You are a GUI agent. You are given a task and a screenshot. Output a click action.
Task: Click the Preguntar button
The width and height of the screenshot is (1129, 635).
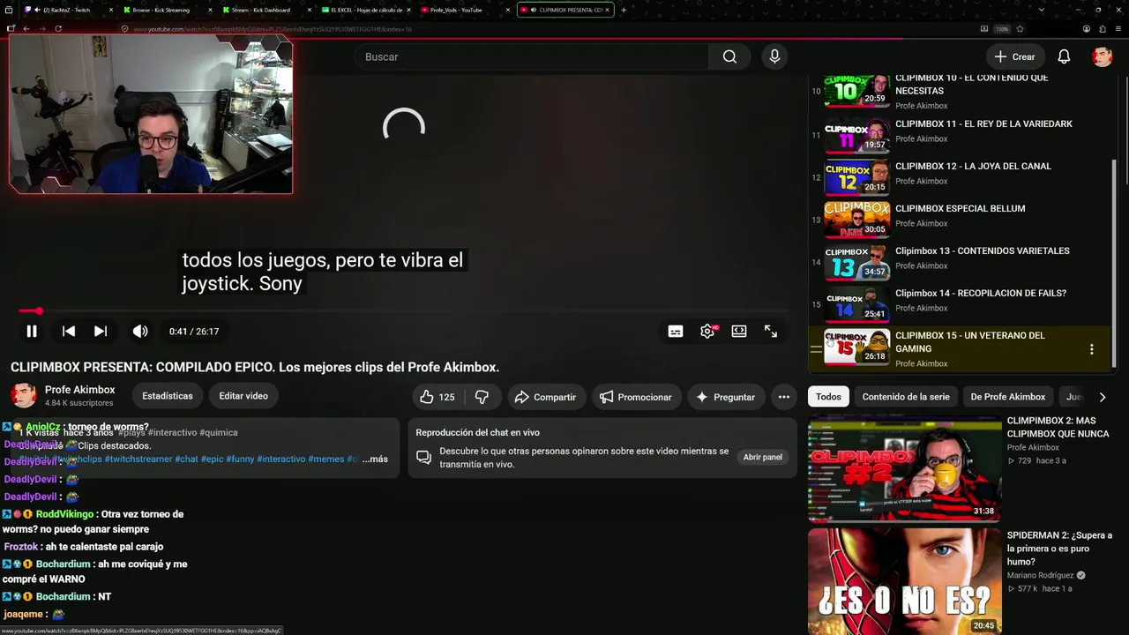coord(725,397)
